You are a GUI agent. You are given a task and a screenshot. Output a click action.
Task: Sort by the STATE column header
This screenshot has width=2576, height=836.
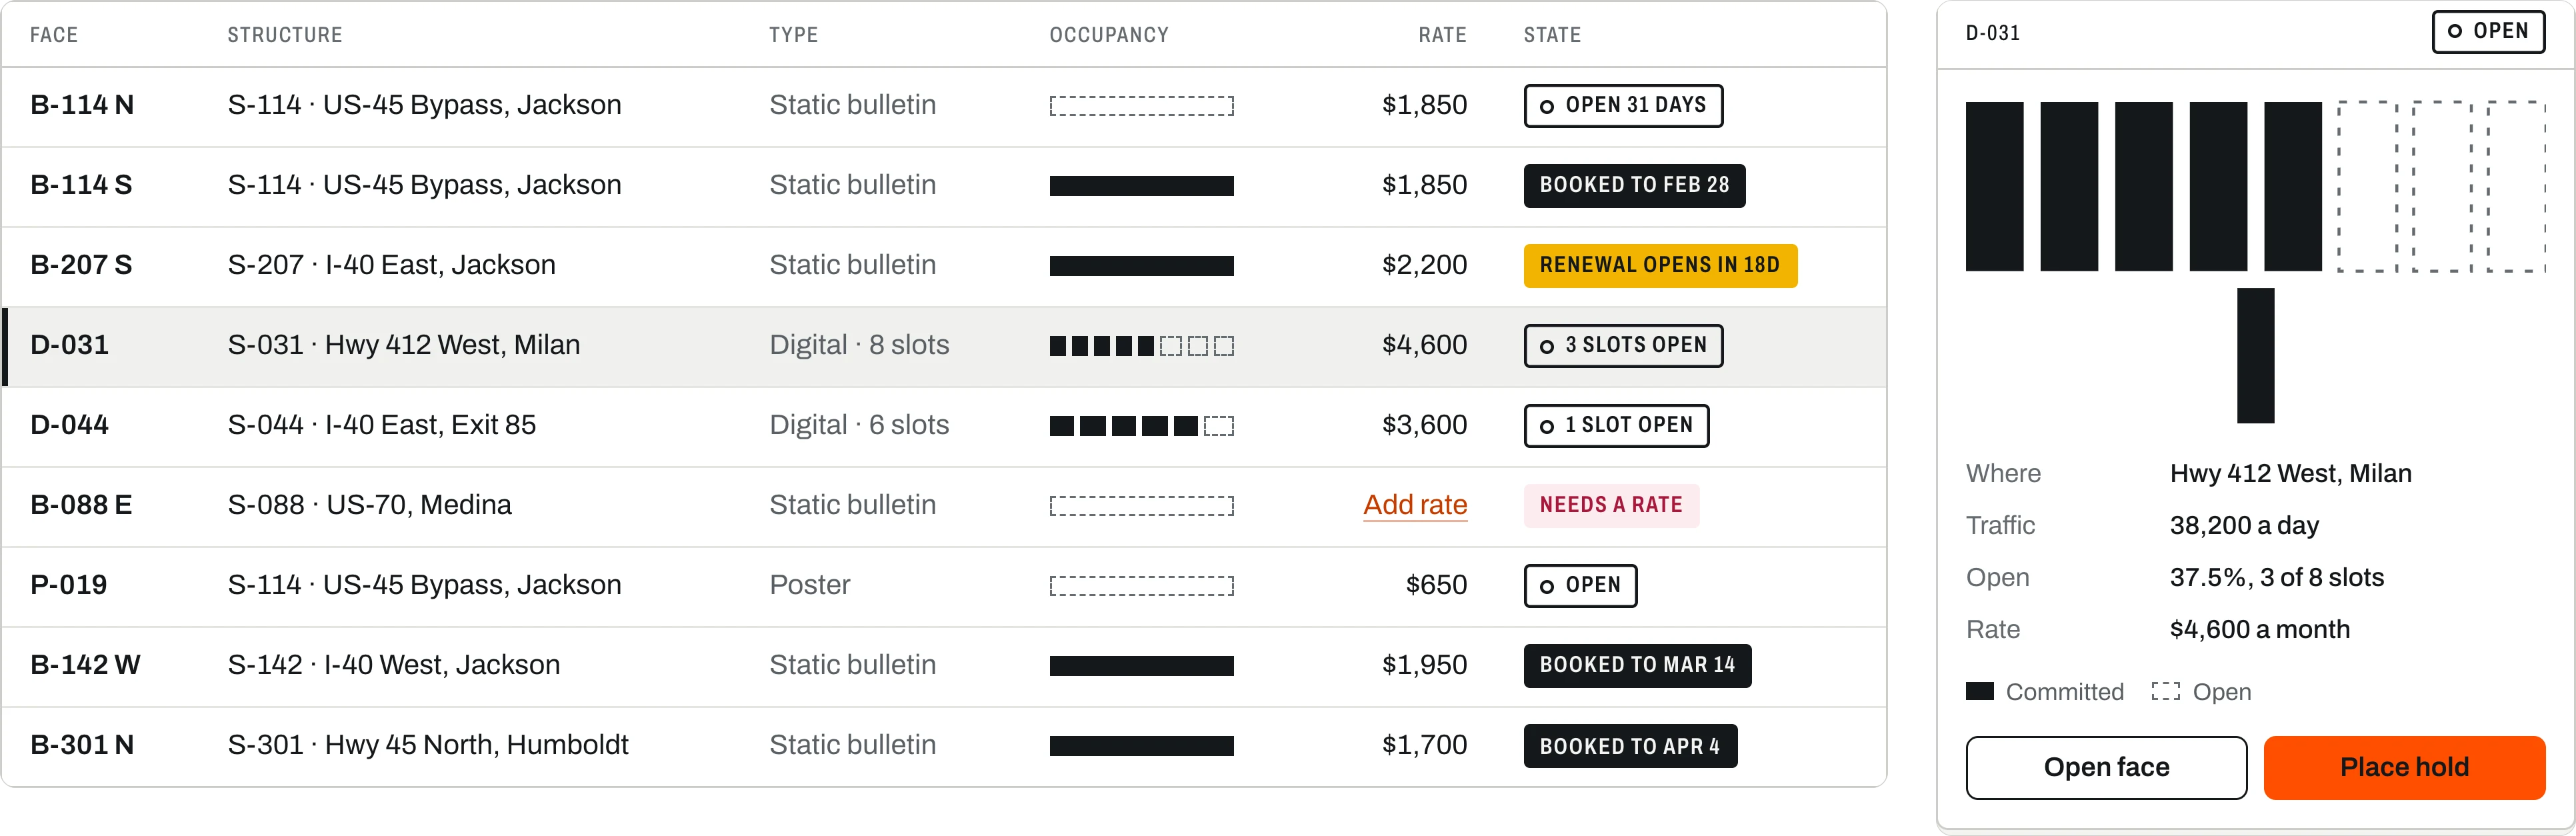1552,35
